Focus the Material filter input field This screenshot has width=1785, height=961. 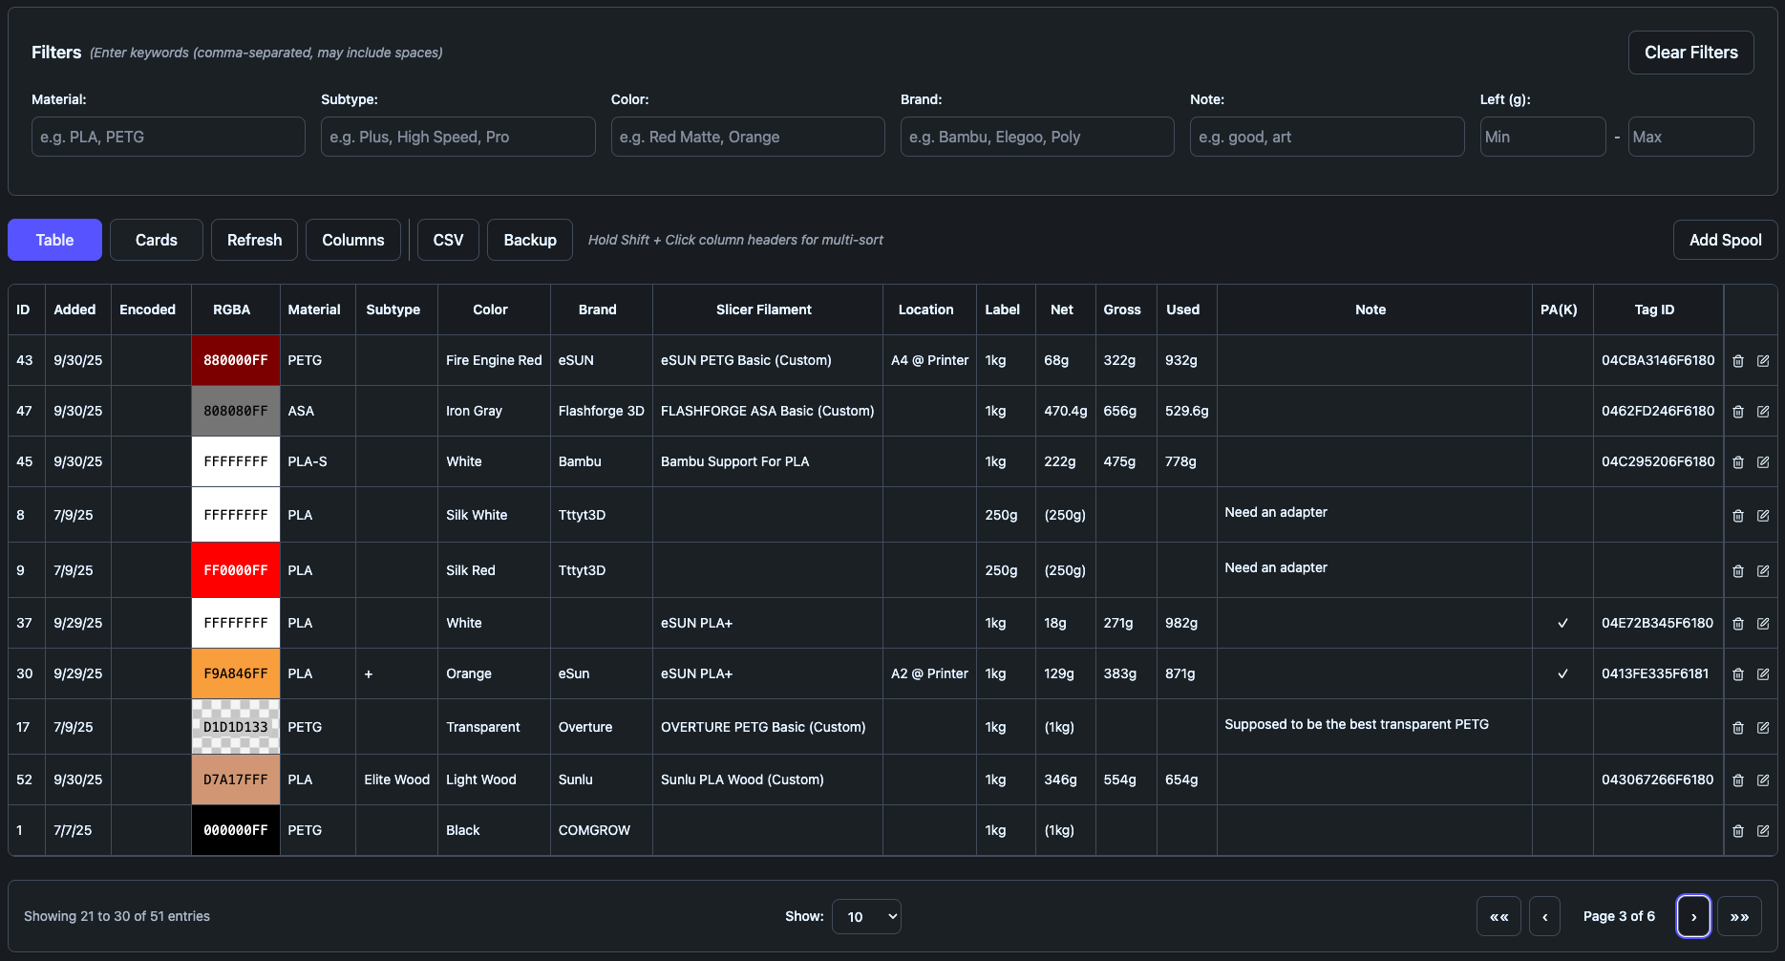click(x=168, y=137)
